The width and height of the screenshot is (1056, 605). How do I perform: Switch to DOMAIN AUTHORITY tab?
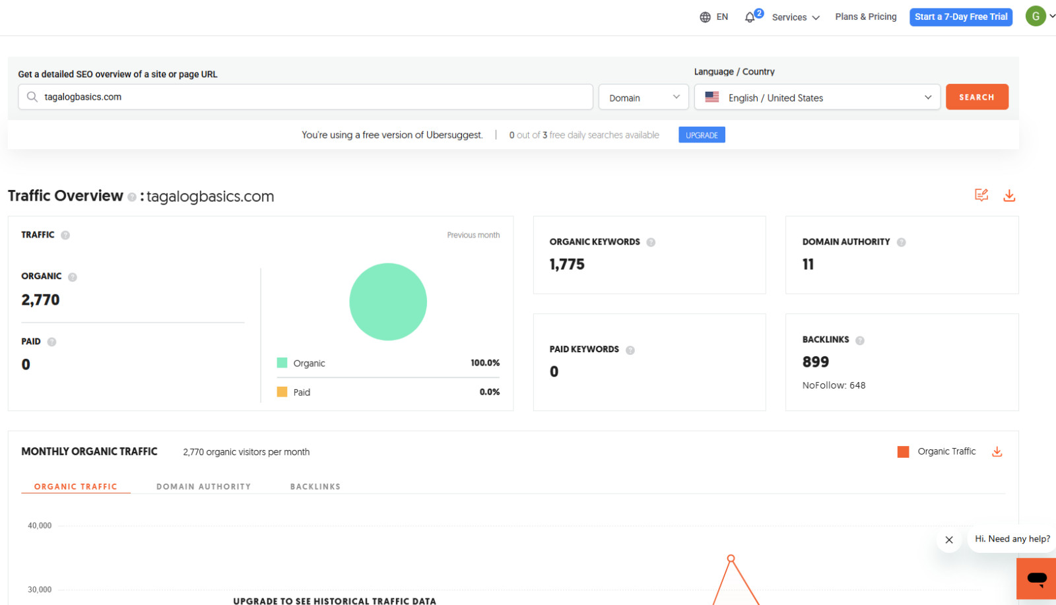click(203, 486)
